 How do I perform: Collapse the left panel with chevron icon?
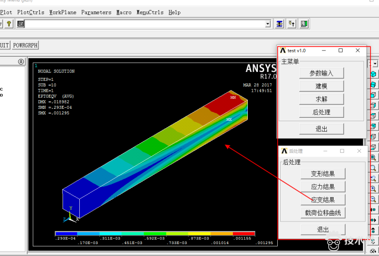point(21,61)
